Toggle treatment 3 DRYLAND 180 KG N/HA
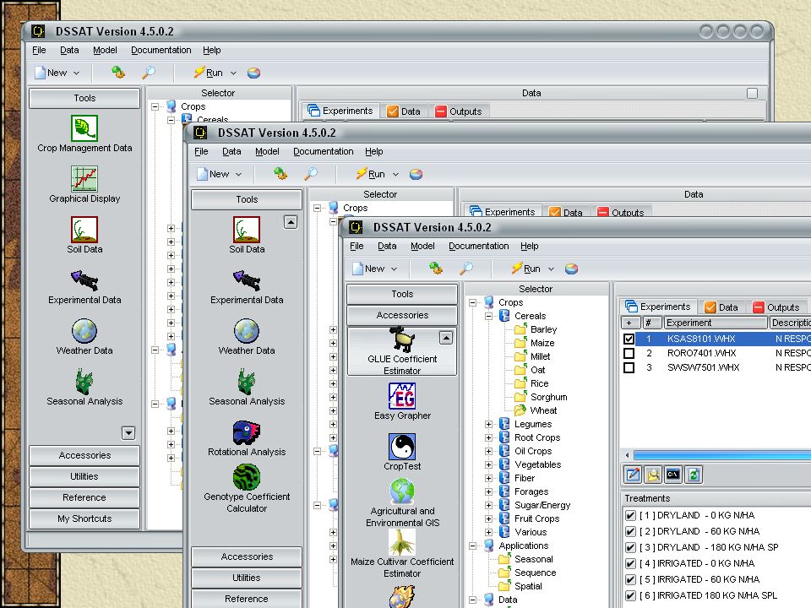This screenshot has width=811, height=608. tap(630, 547)
